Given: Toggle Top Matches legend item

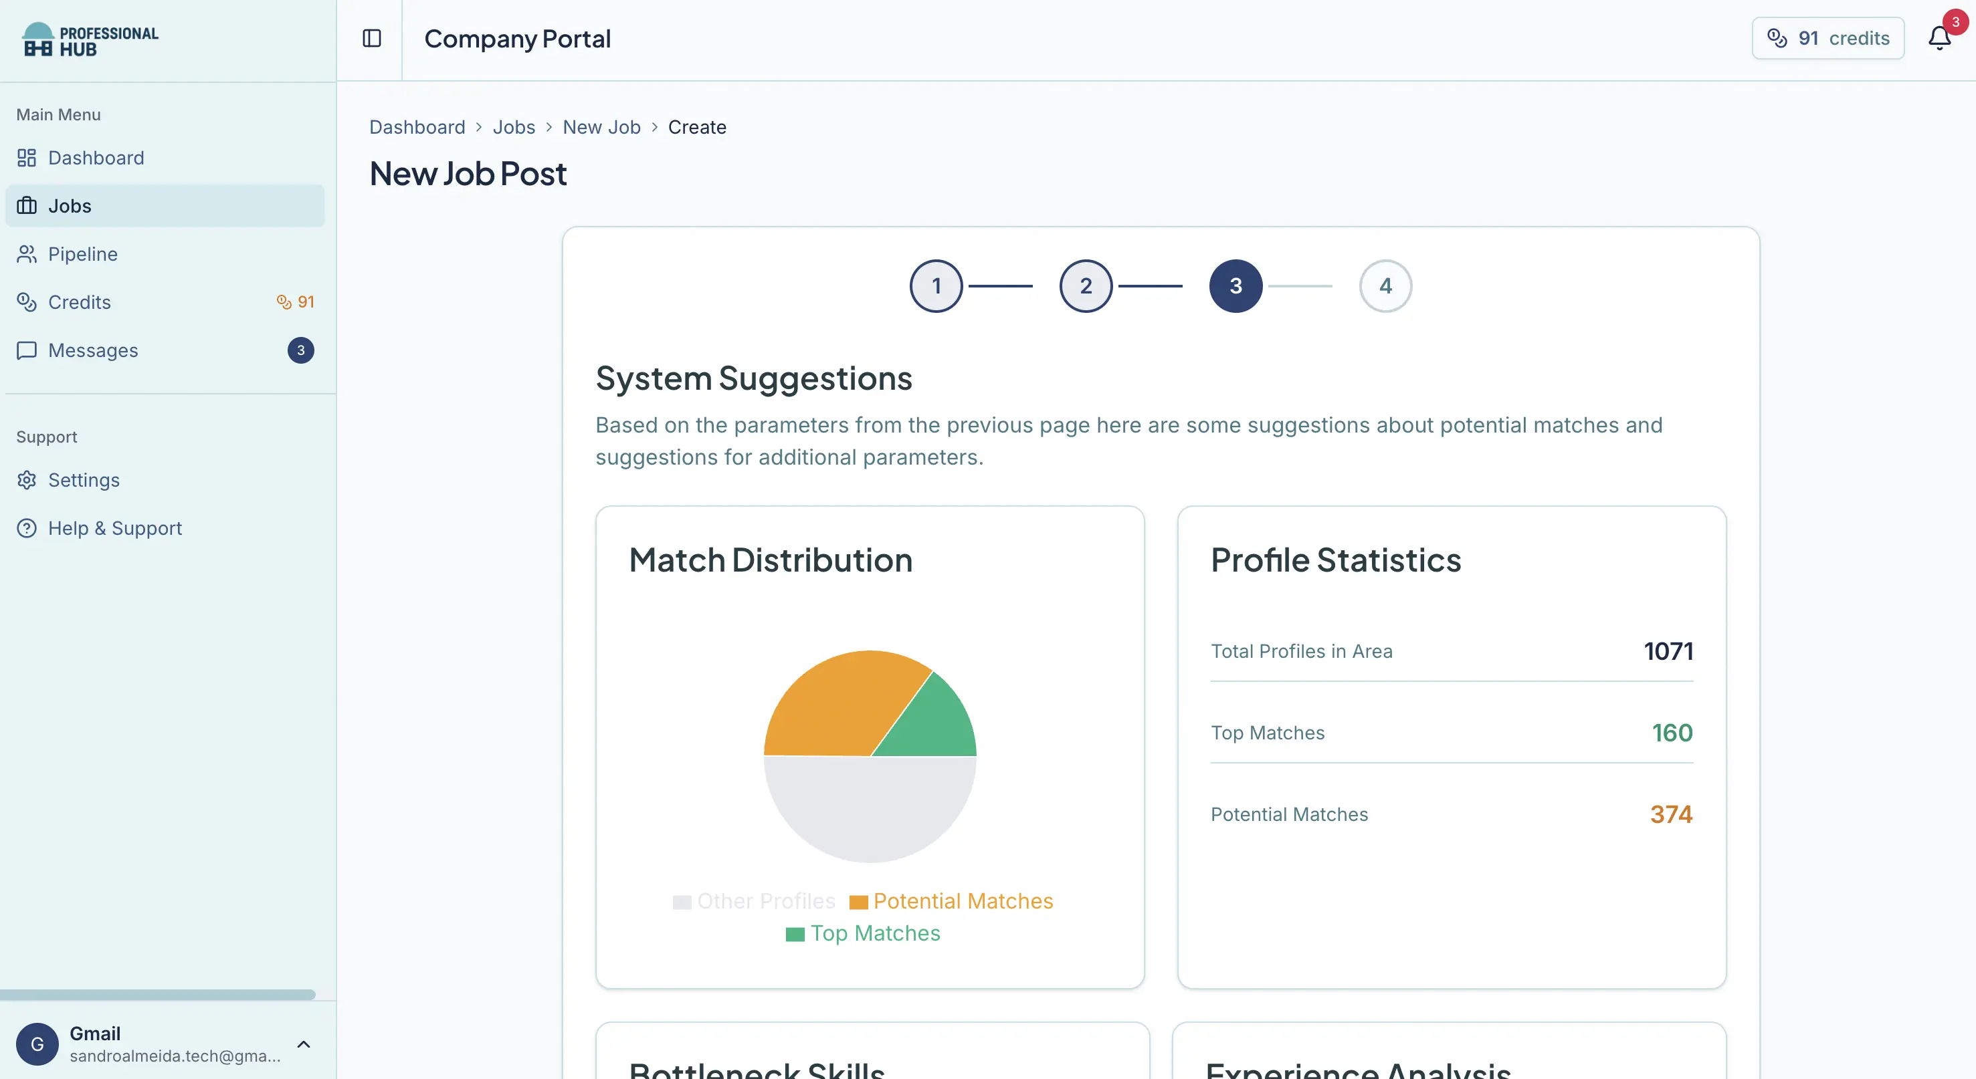Looking at the screenshot, I should (x=863, y=933).
